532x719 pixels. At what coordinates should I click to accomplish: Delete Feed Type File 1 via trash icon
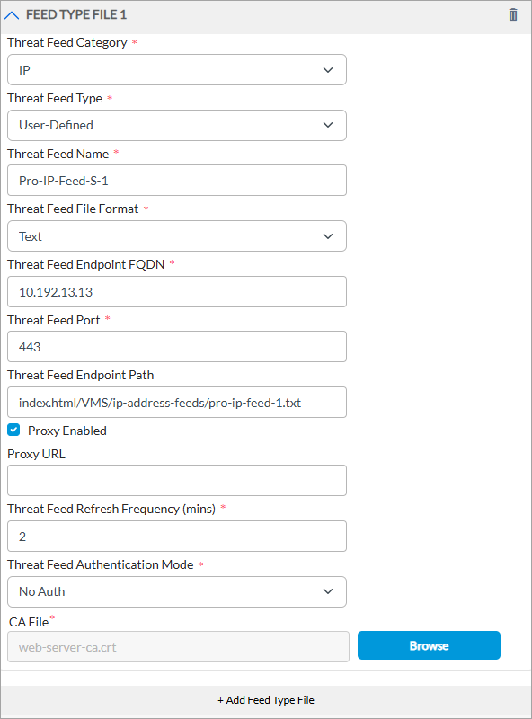pos(513,14)
